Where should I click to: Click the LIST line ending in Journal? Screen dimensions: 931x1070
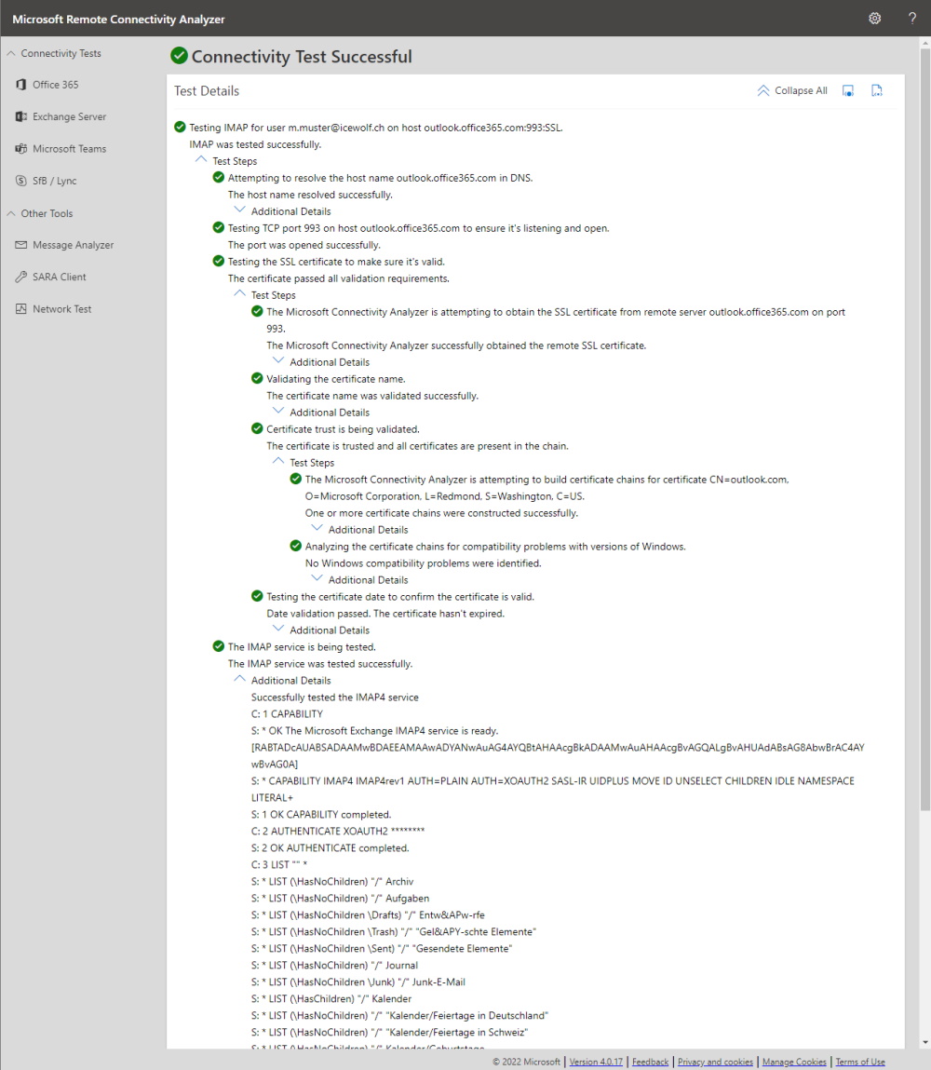(334, 965)
